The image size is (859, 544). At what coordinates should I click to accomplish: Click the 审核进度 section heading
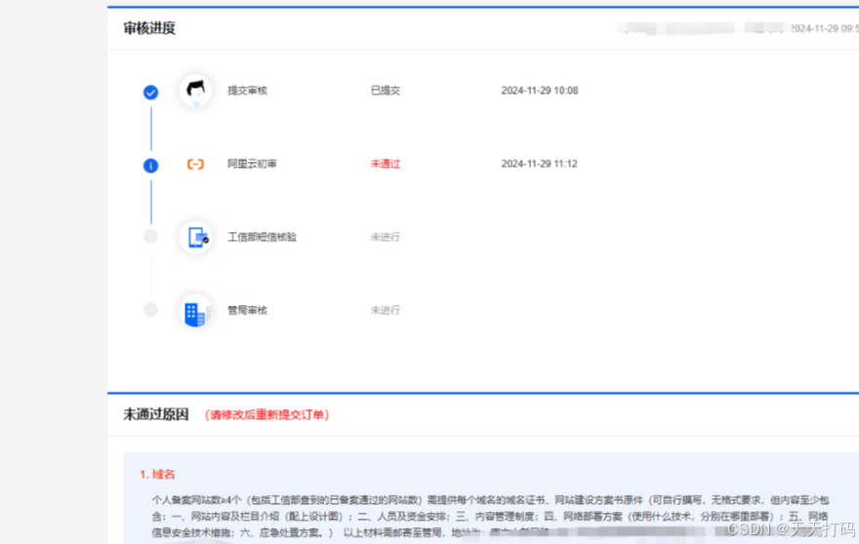pos(149,28)
